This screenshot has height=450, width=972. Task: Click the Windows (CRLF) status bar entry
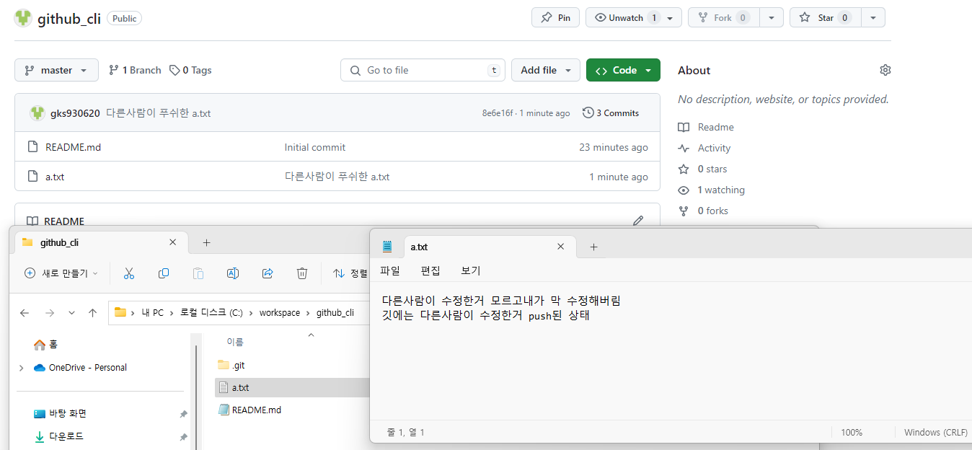[936, 432]
